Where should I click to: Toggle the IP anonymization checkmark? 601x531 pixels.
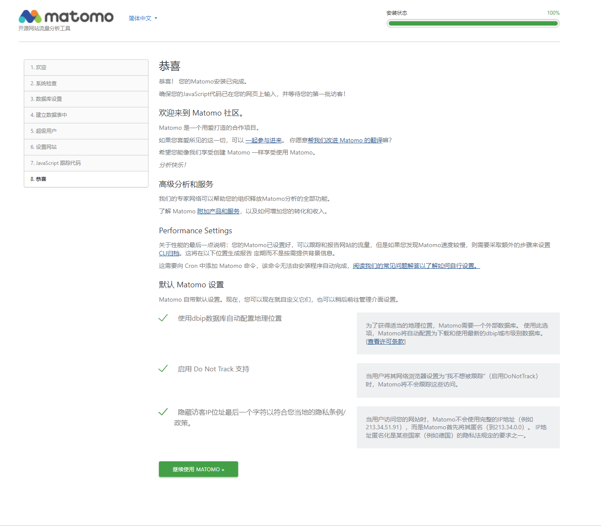(163, 412)
